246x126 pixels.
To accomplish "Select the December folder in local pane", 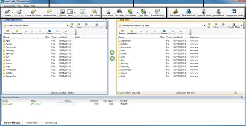I will [11, 47].
